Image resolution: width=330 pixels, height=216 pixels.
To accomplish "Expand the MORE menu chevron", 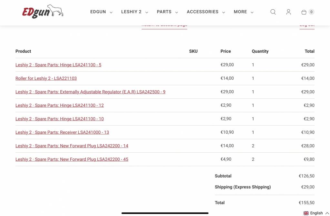I will pos(252,12).
